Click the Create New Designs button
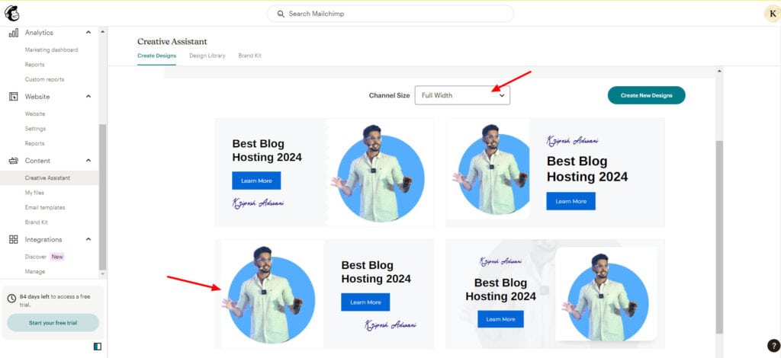 (x=646, y=95)
